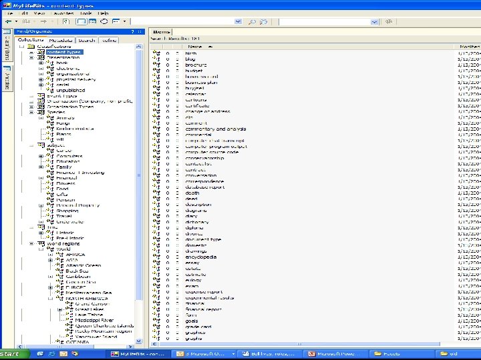Viewport: 481px width, 360px height.
Task: Select Mississippi River in the tree
Action: 94,320
